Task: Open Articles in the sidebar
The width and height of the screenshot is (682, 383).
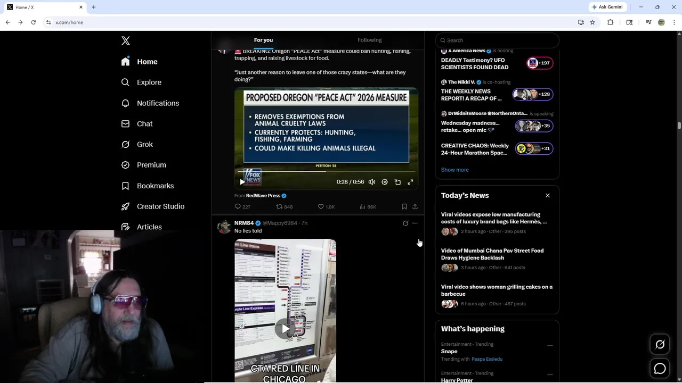Action: [141, 227]
